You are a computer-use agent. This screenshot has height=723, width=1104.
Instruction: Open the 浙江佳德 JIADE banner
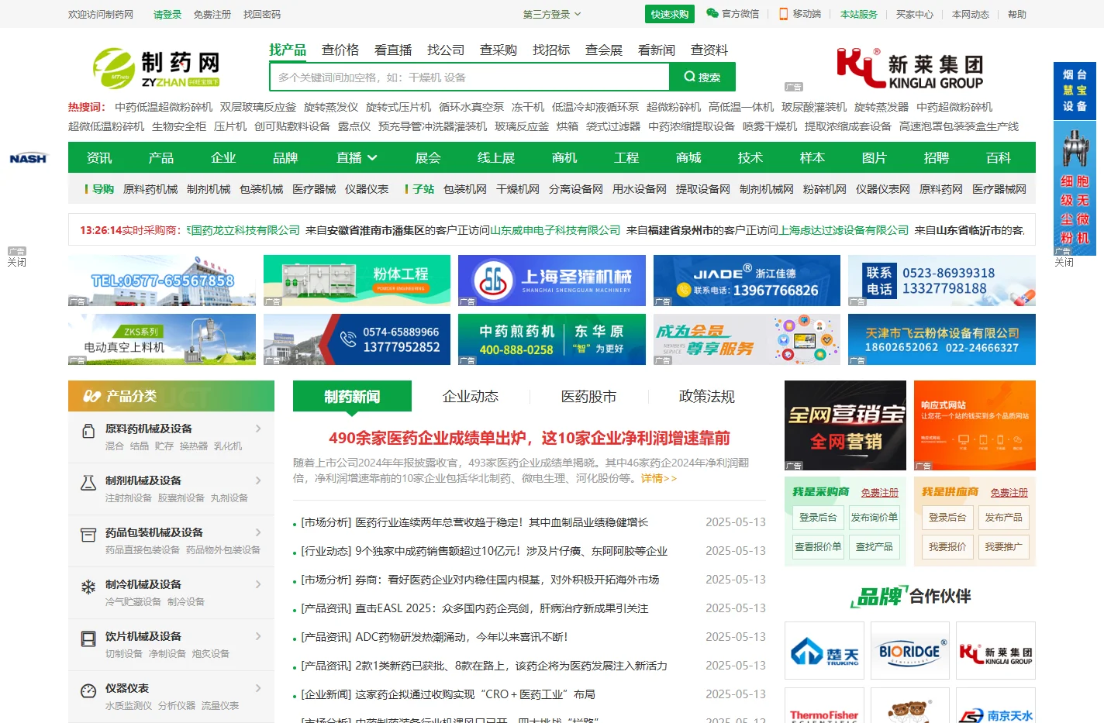click(747, 281)
